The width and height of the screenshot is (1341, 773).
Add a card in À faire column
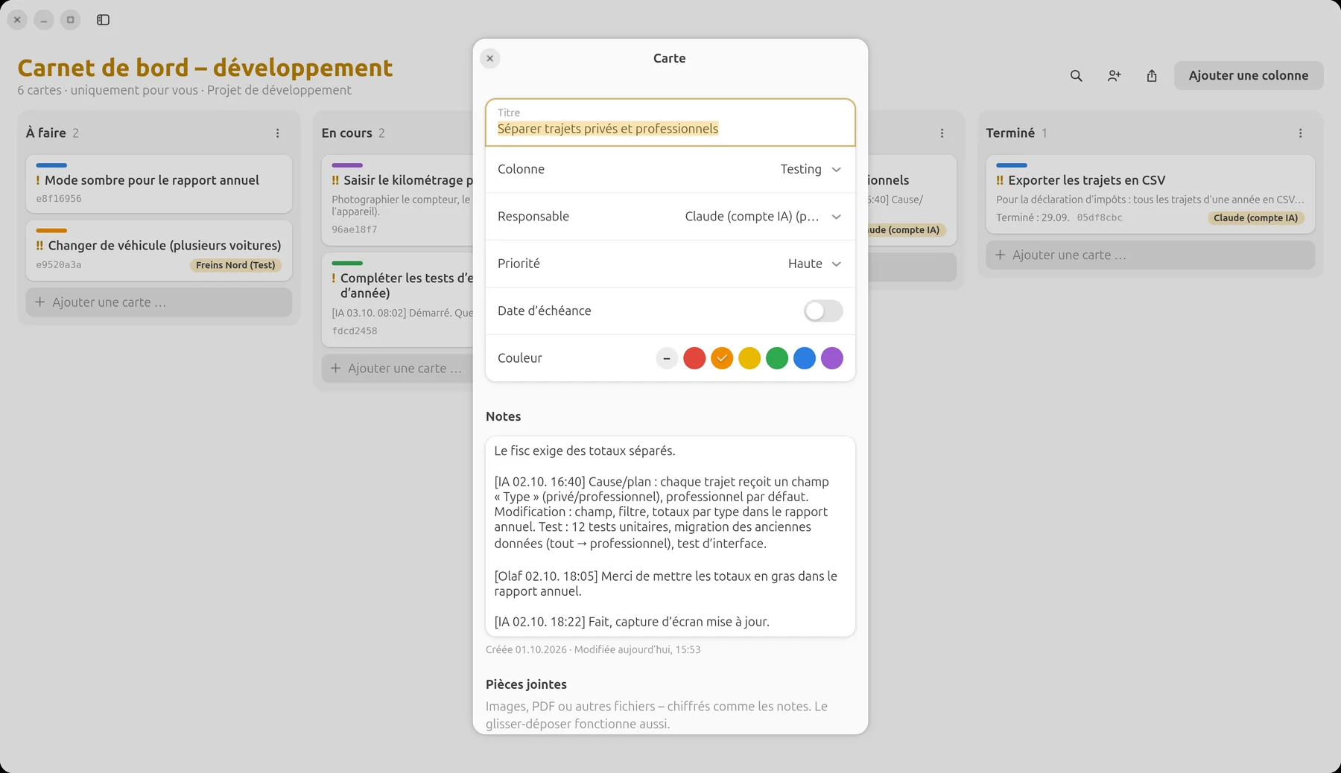pos(159,302)
